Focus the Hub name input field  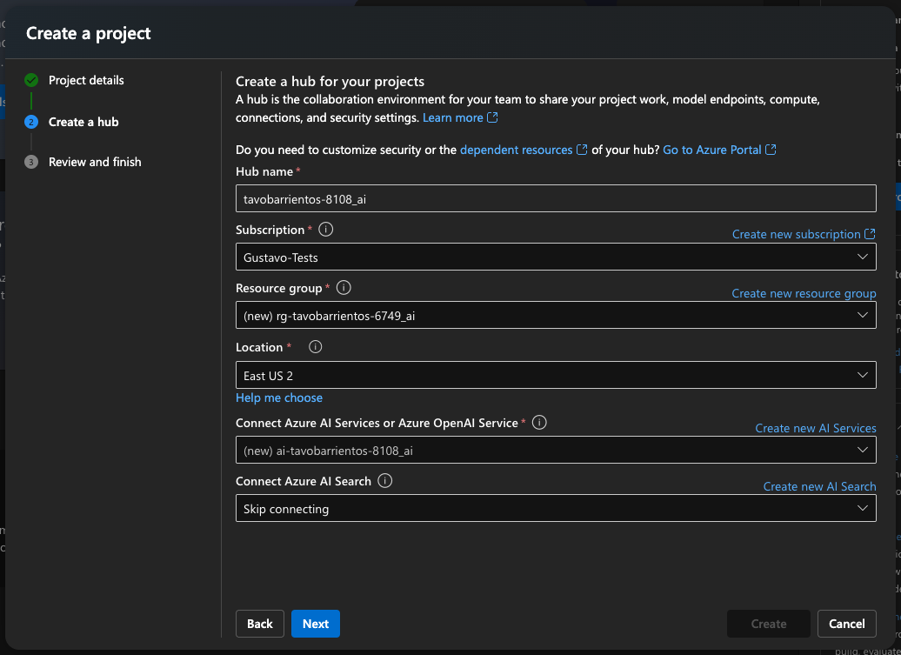(556, 198)
